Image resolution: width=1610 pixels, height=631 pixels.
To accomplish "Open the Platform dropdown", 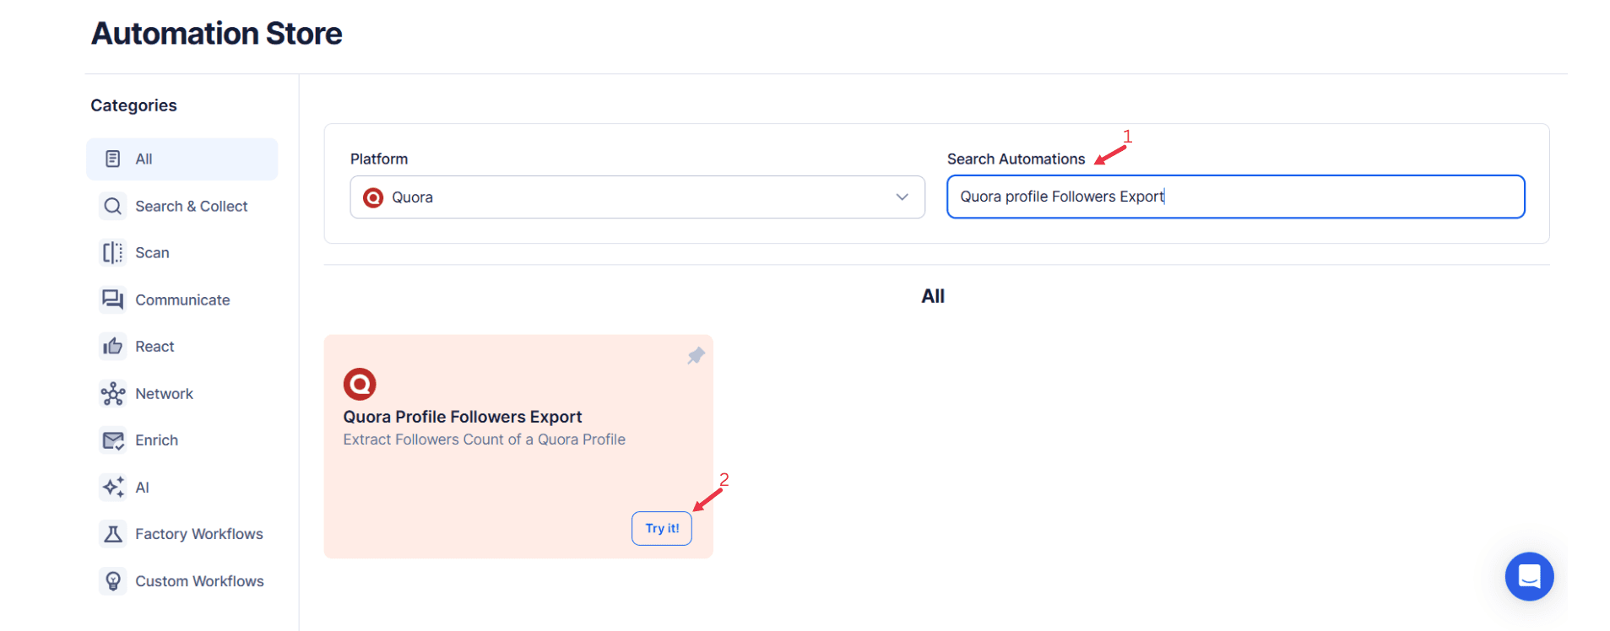I will pos(637,197).
